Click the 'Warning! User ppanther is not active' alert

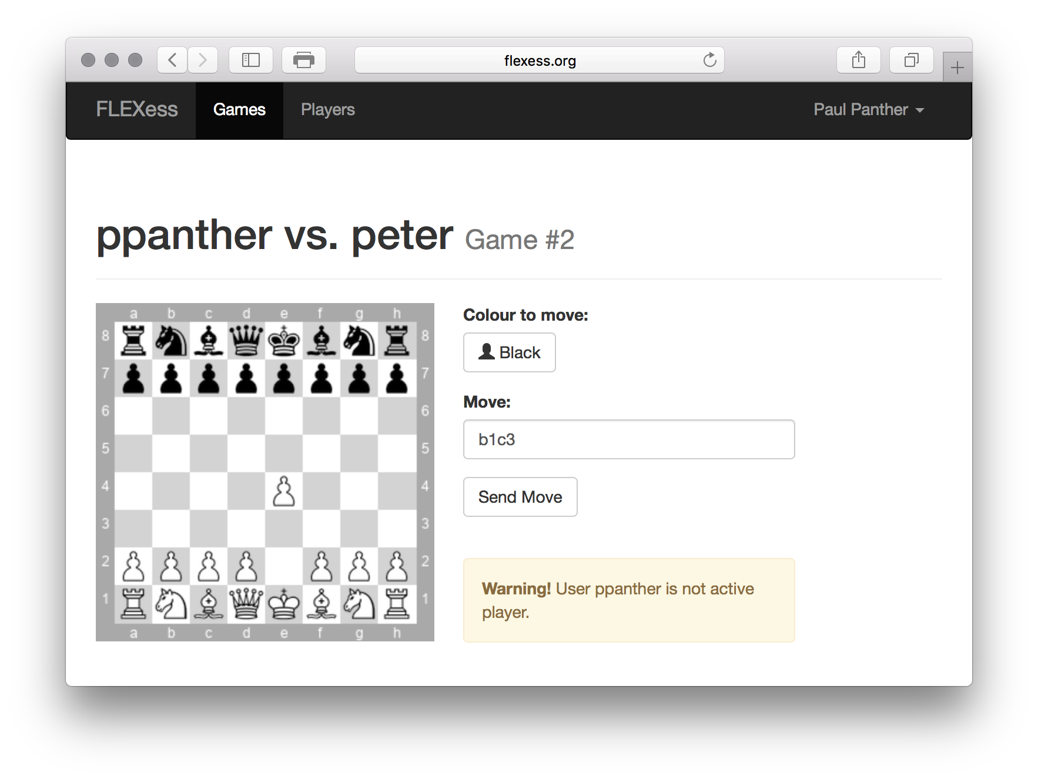coord(629,600)
